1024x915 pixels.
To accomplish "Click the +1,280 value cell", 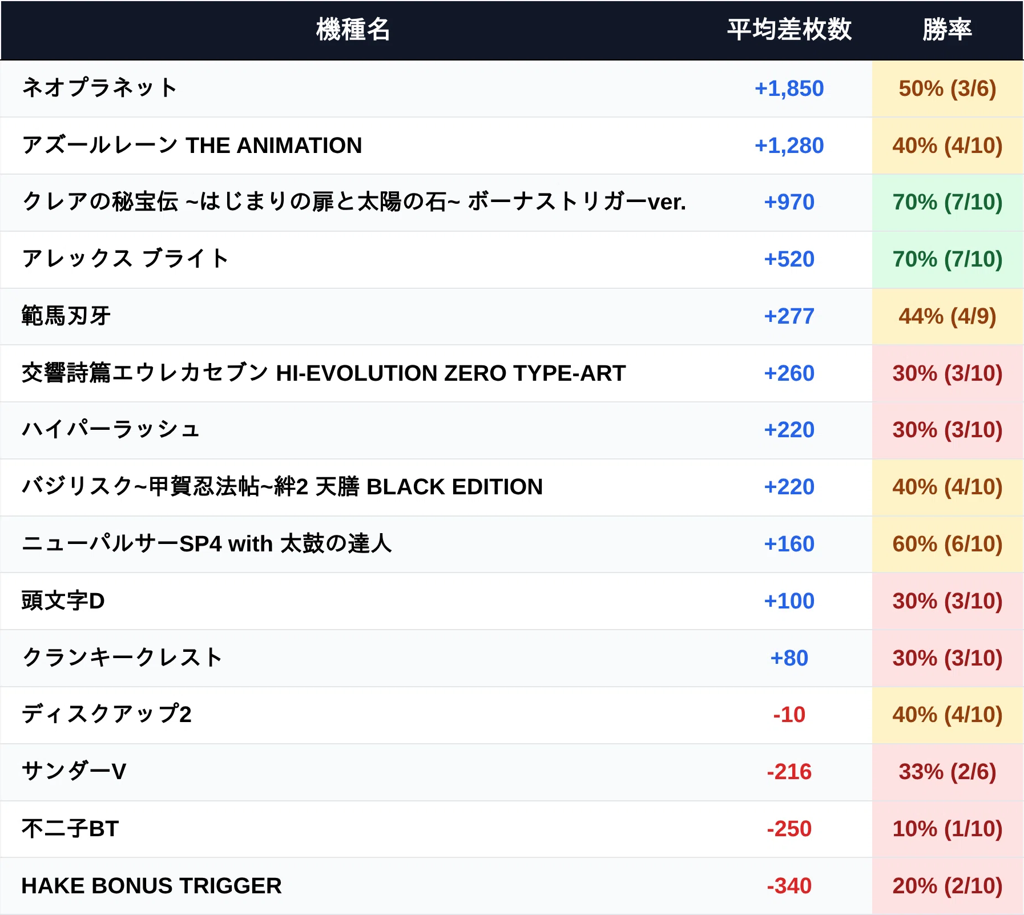I will coord(789,146).
